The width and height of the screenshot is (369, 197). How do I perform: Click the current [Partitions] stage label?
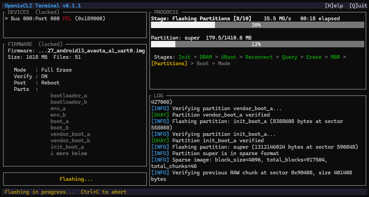[169, 64]
